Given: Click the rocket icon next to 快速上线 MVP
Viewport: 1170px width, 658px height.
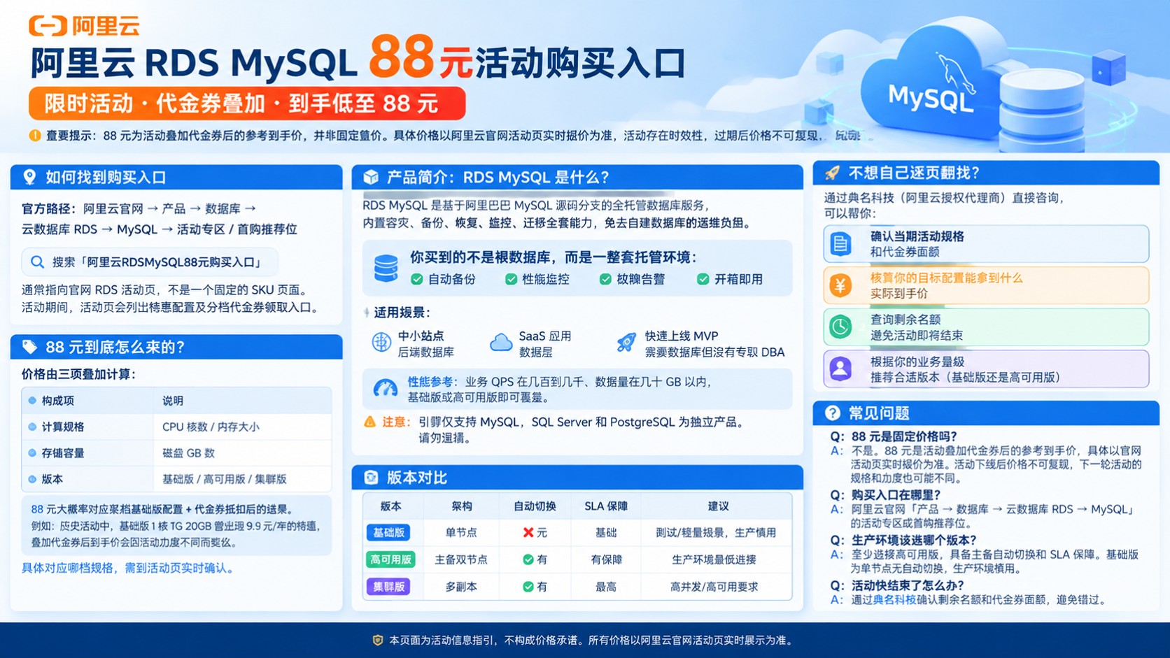Looking at the screenshot, I should tap(626, 342).
